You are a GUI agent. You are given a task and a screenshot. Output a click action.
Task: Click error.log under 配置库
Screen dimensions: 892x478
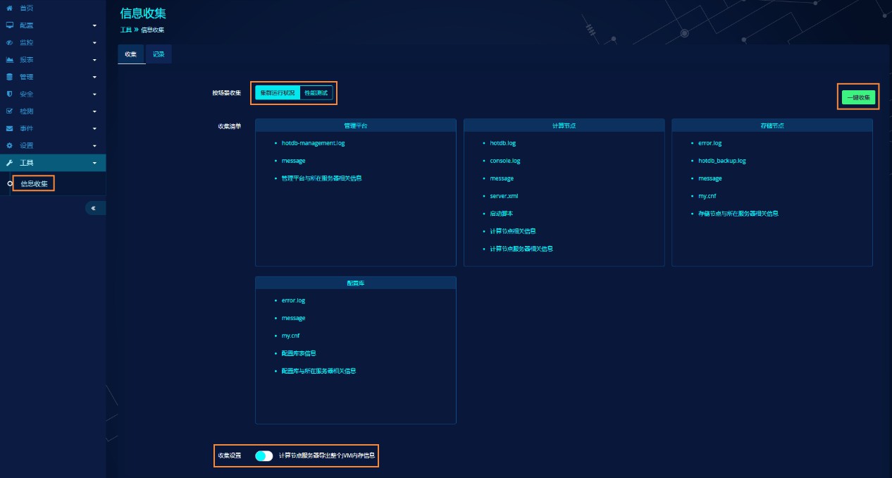[293, 300]
